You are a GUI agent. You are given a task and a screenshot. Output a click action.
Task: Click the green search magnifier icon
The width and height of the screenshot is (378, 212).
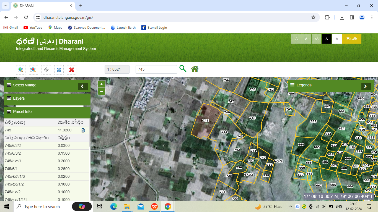click(x=183, y=69)
